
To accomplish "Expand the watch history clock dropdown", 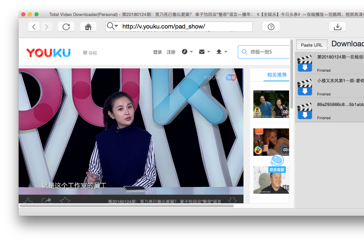I will coord(187,52).
